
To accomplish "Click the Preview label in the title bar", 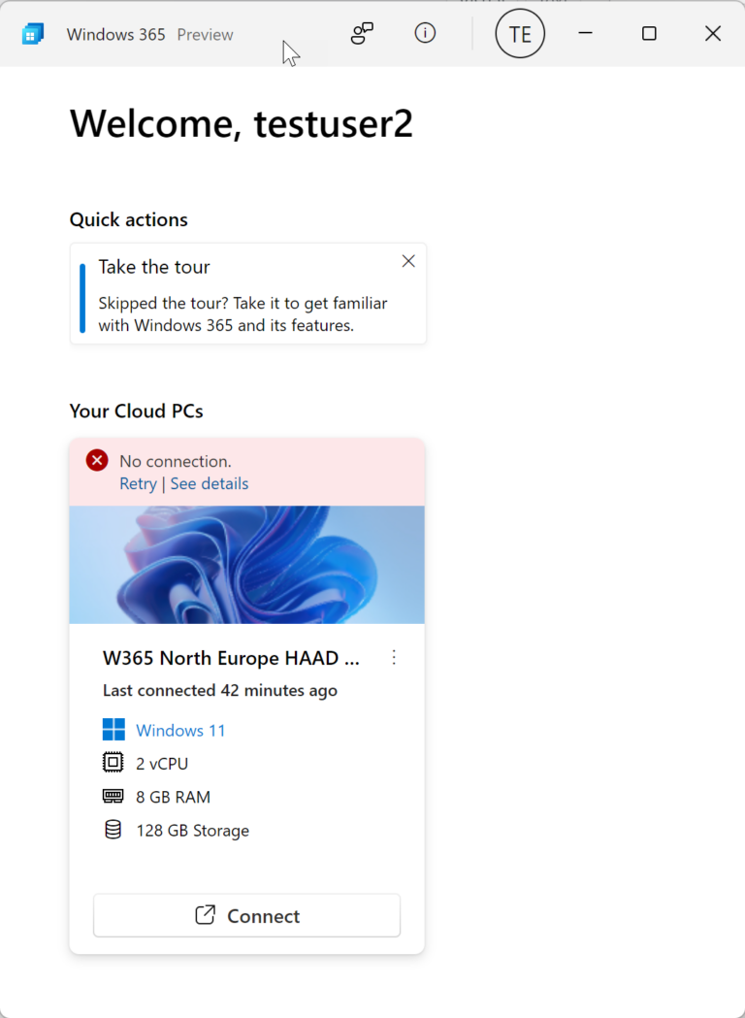I will pos(205,34).
